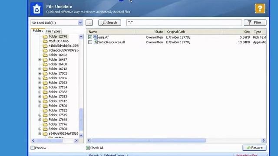Select Folder 17353 in the tree
The width and height of the screenshot is (278, 156).
[58, 97]
